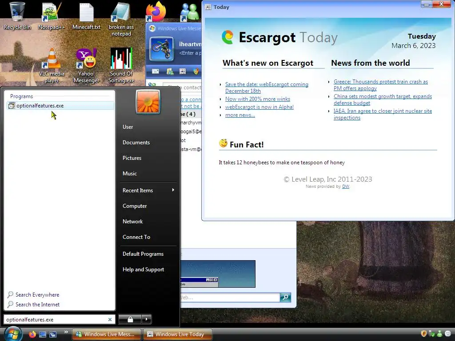Click the motocross display picture in Messenger
Viewport: 455px width, 341px height.
162,49
